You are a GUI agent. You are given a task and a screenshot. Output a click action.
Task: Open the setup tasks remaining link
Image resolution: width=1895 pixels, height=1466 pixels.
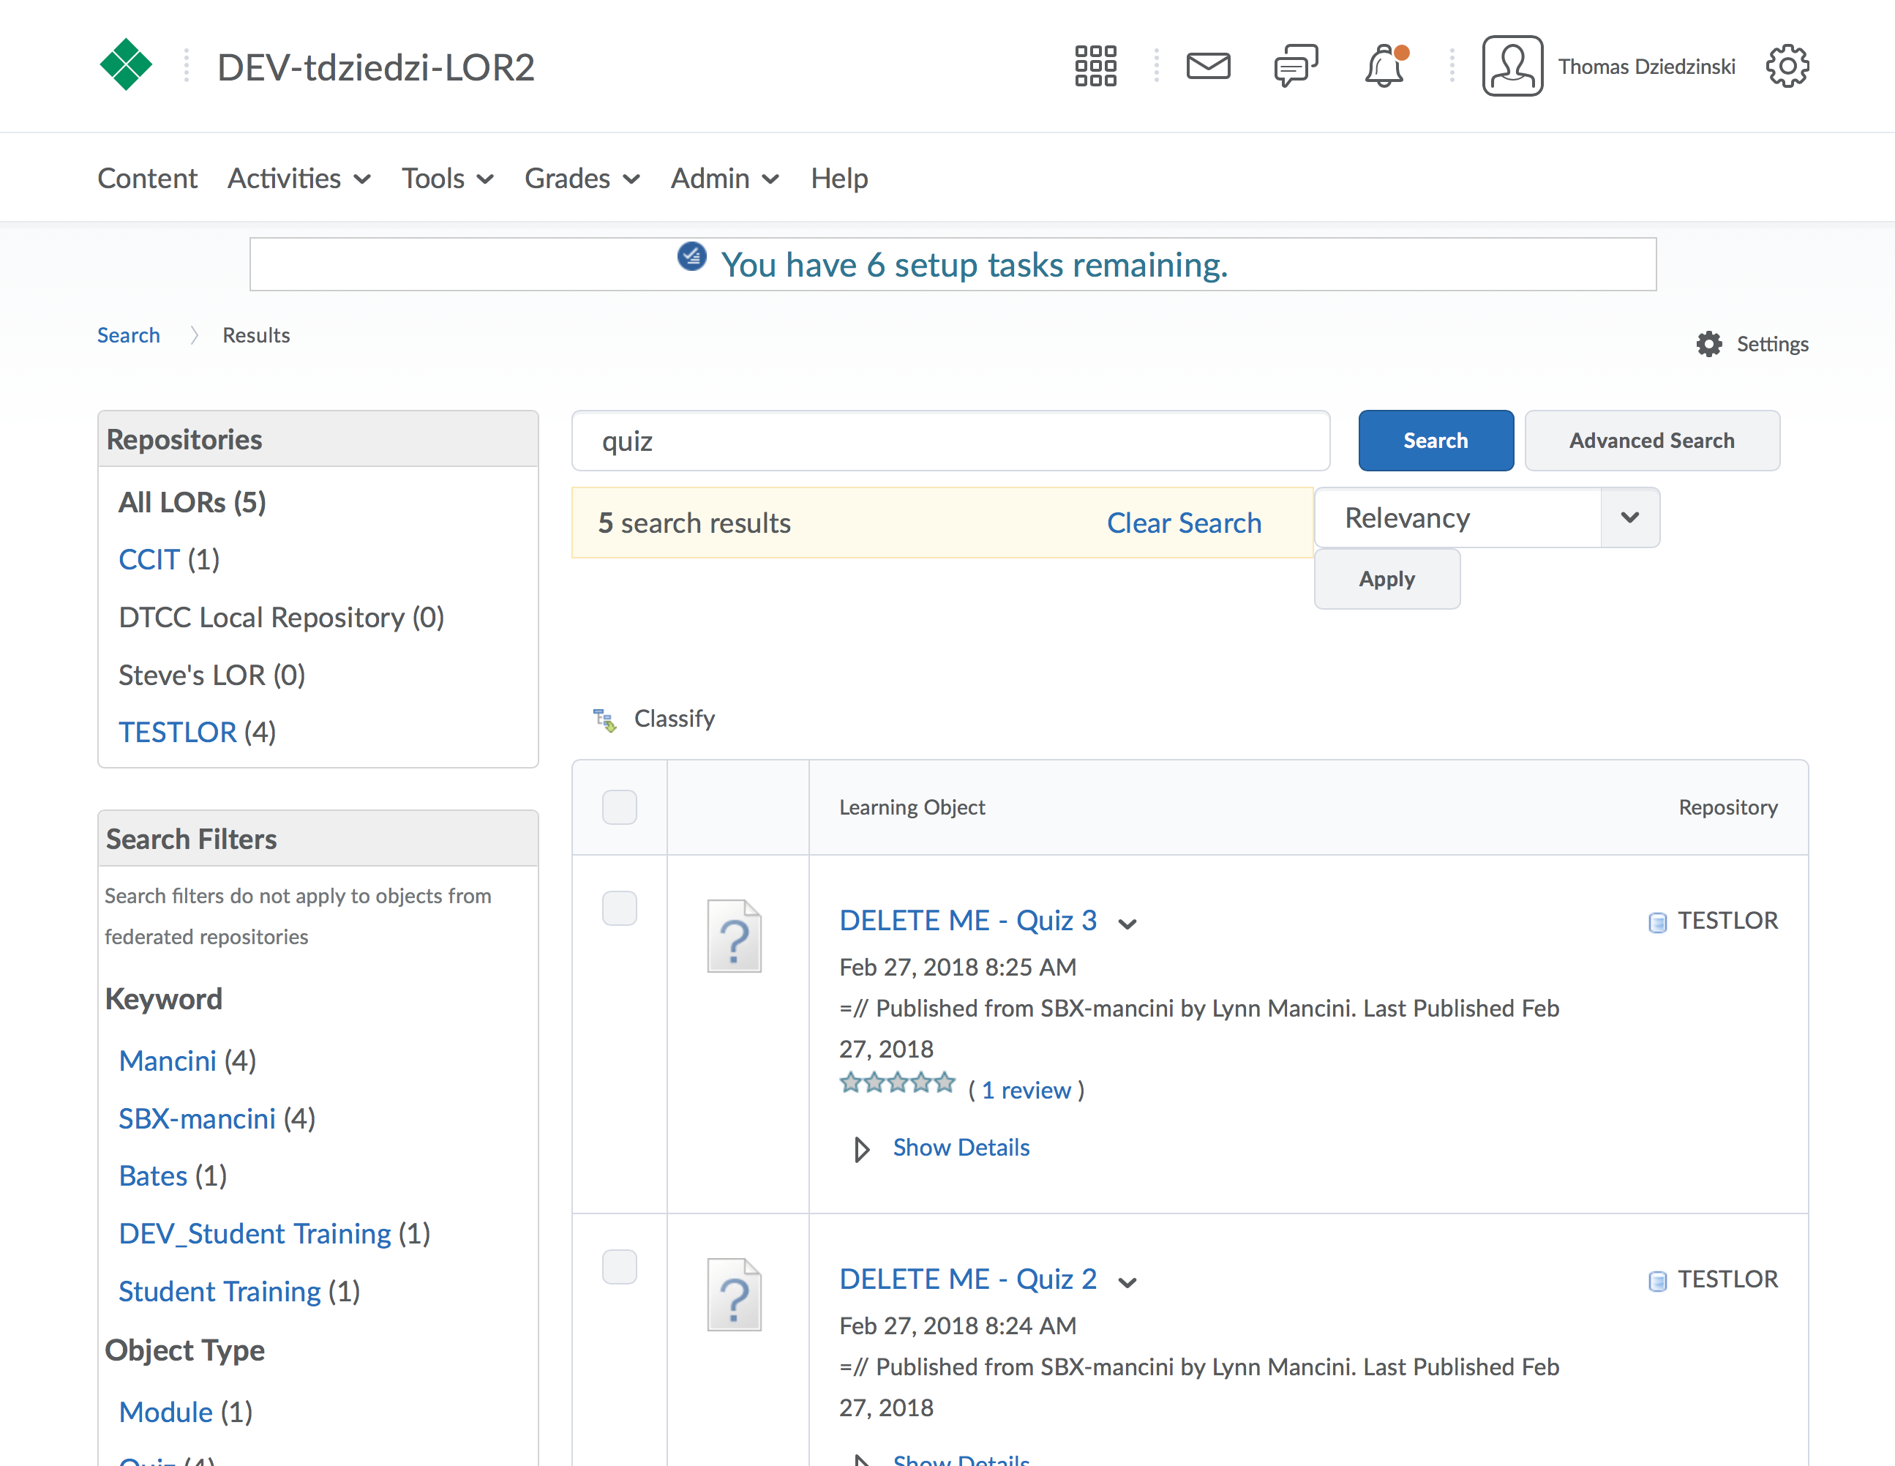point(975,265)
